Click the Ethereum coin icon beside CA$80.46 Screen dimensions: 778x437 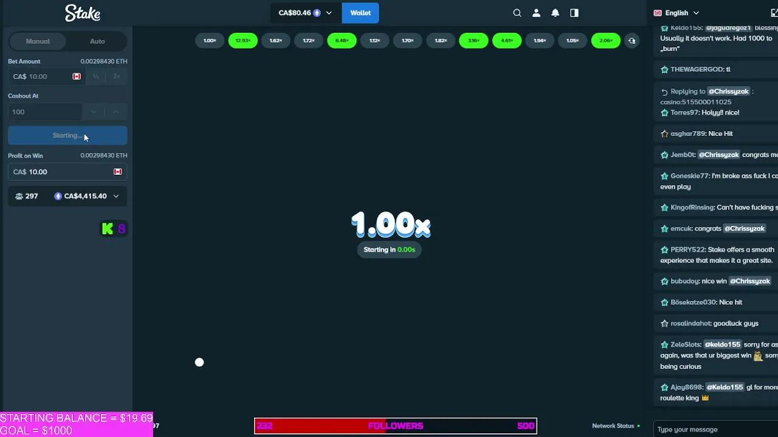pos(317,13)
